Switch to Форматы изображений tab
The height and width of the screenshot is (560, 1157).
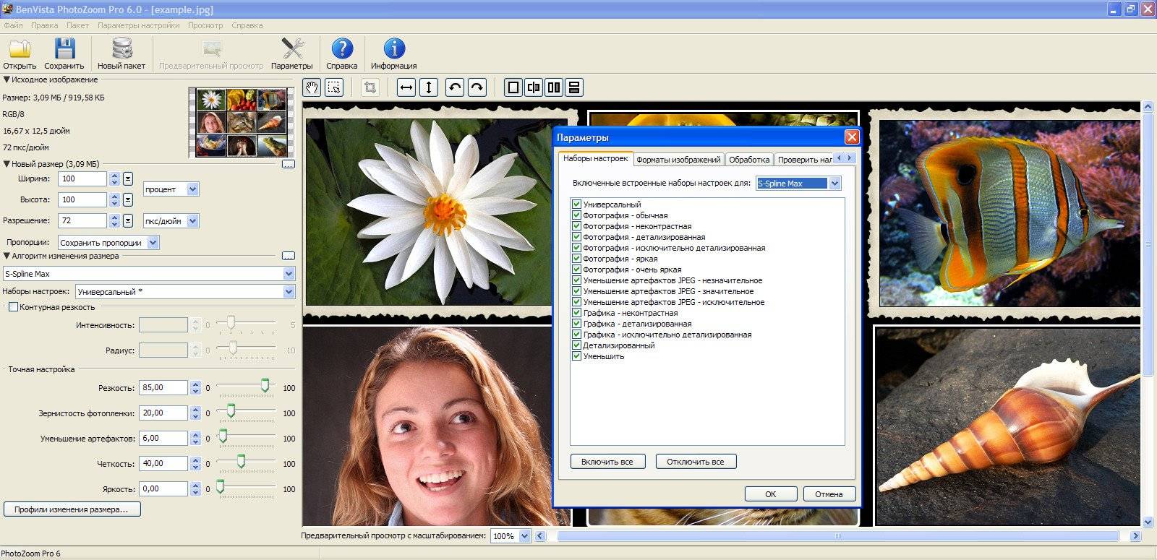(678, 160)
